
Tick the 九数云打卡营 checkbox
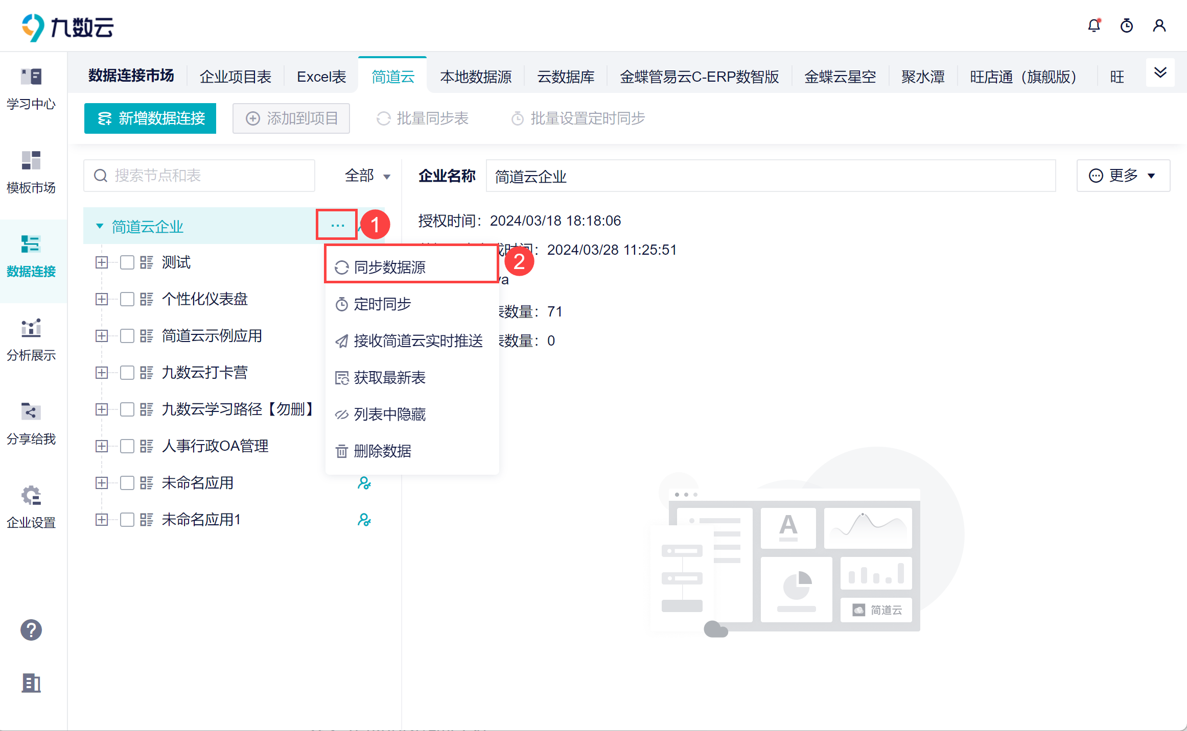tap(127, 373)
